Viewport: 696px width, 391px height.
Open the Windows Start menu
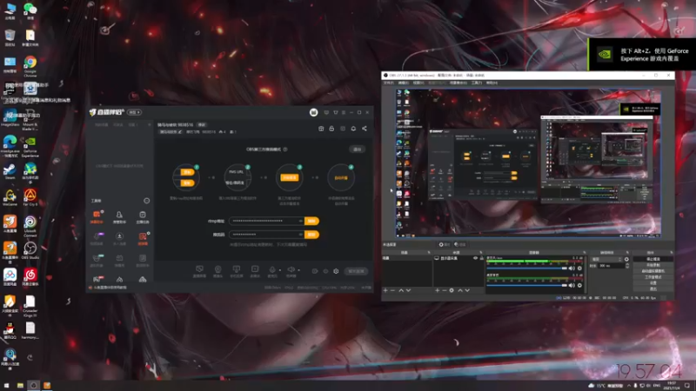tap(6, 386)
